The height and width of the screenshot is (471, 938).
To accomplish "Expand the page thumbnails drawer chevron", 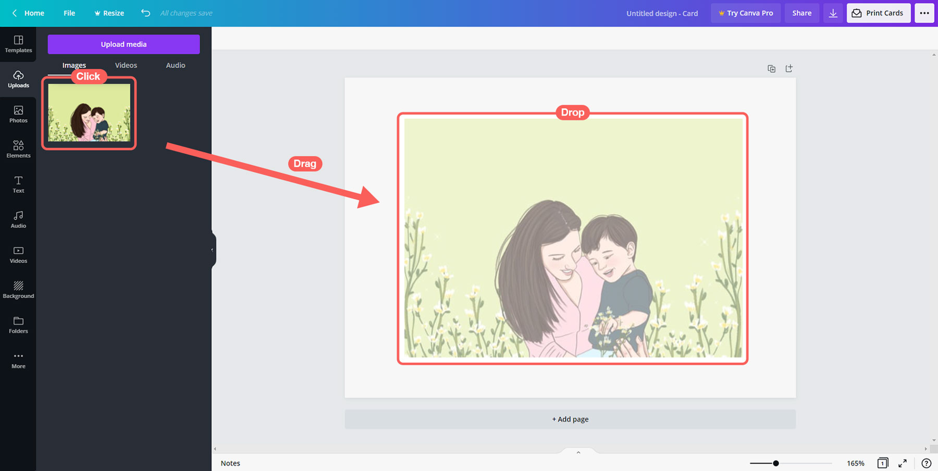I will click(578, 452).
